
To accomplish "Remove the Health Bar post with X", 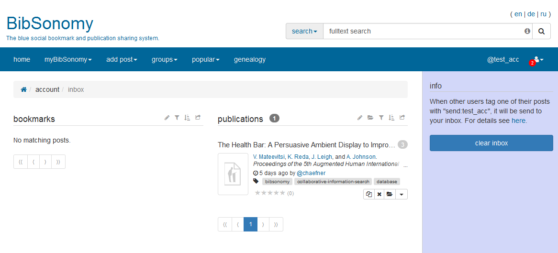I will pos(379,194).
